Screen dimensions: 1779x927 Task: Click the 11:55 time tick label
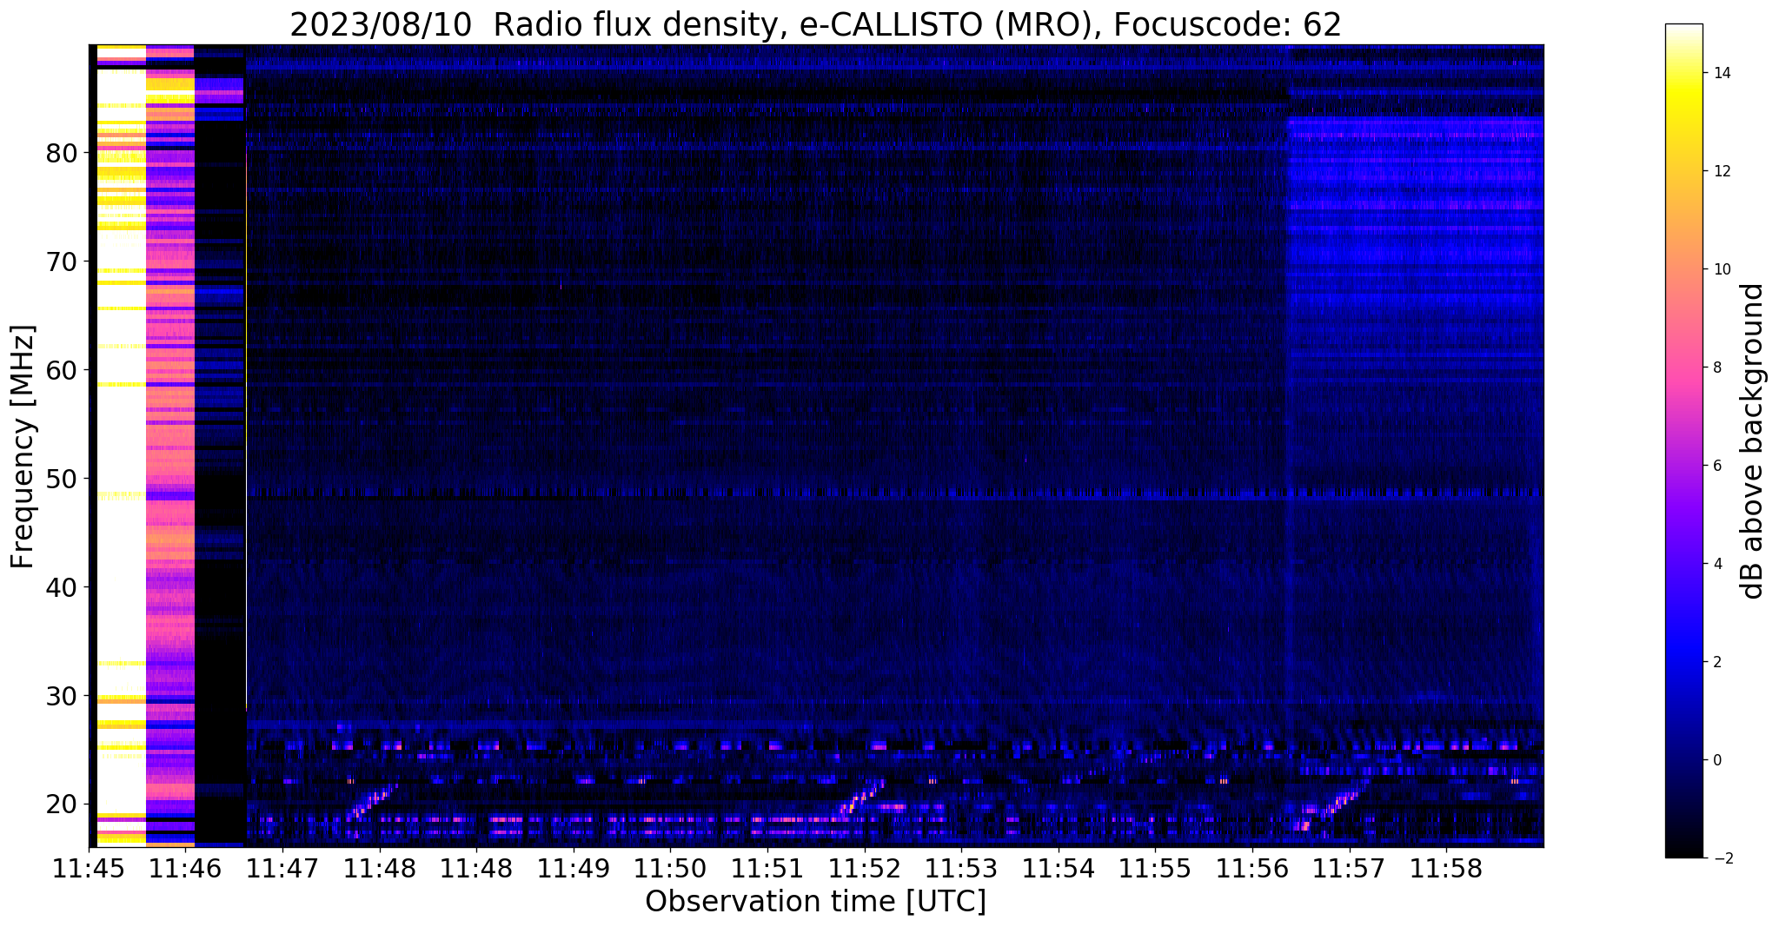pyautogui.click(x=1155, y=869)
